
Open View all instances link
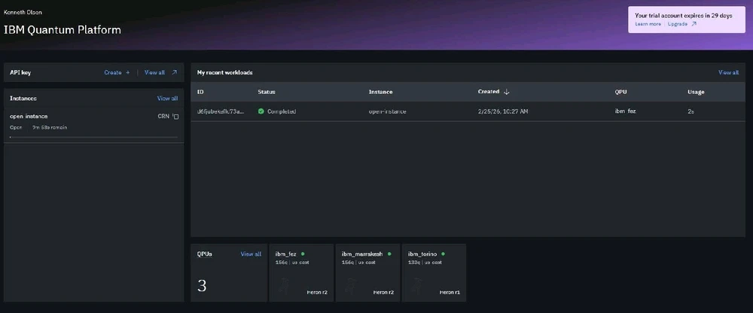pos(167,99)
